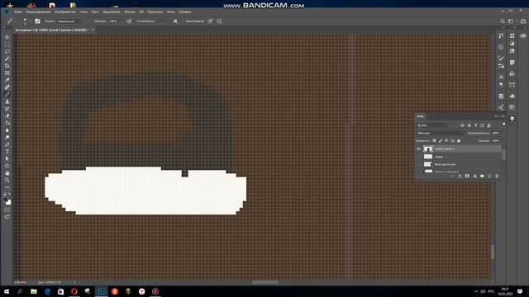Select the active Pencil tool
This screenshot has width=529, height=297.
click(7, 94)
